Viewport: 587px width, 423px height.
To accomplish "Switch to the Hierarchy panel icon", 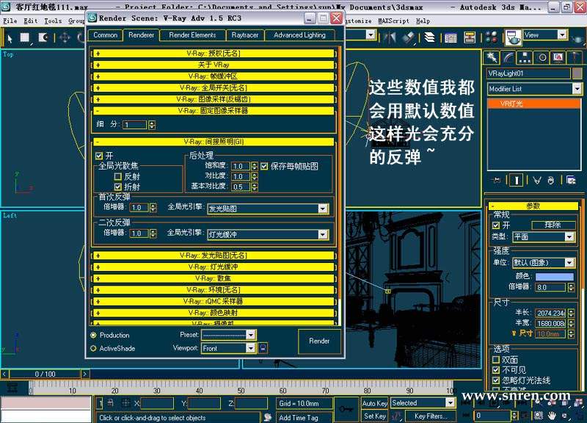I will (x=525, y=57).
